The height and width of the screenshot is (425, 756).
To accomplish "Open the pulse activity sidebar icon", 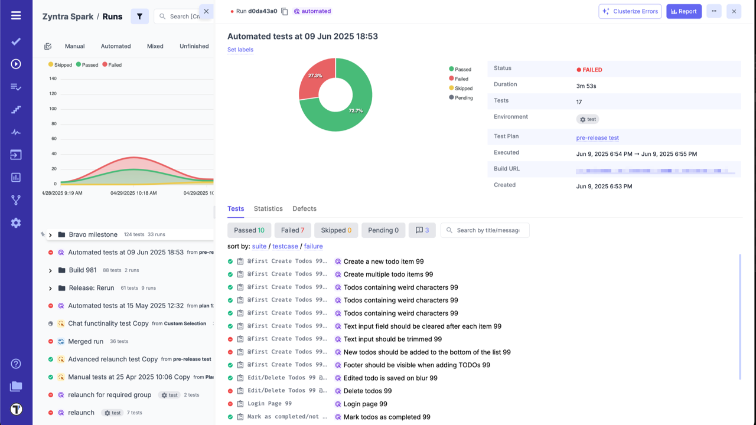I will click(16, 132).
